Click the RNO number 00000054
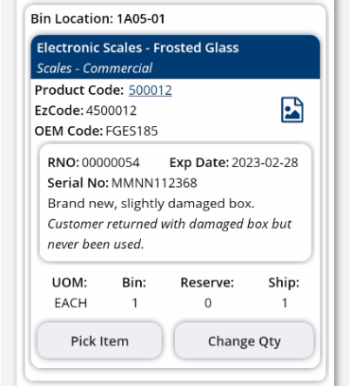Image resolution: width=351 pixels, height=386 pixels. point(111,162)
